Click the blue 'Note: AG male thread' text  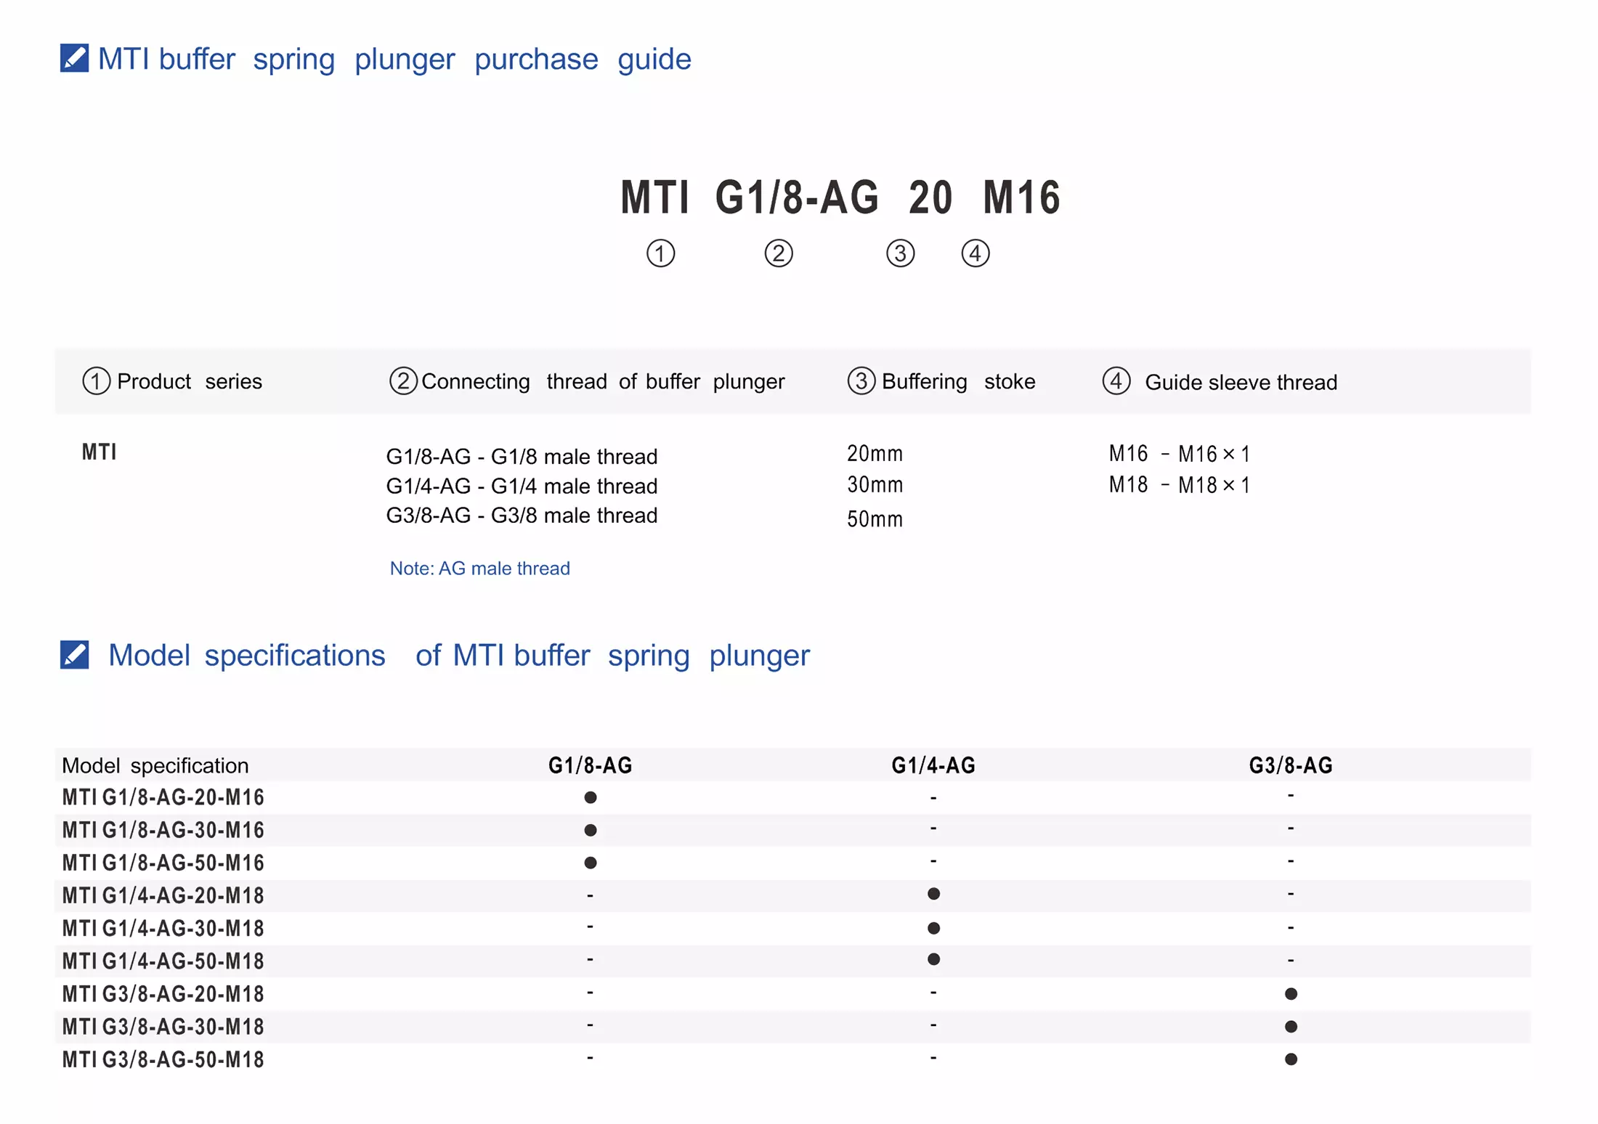click(x=479, y=569)
